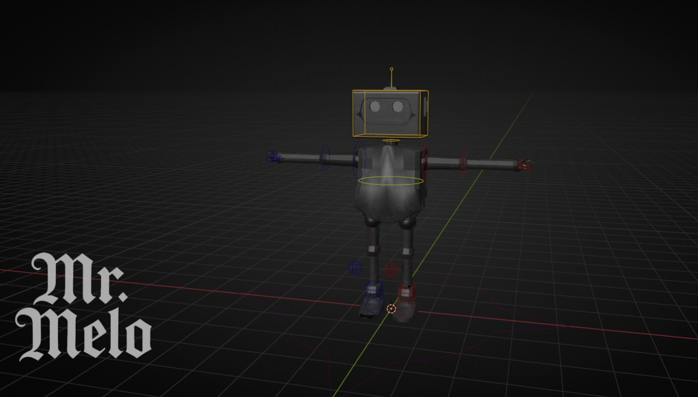Click the blue hand control widget
The height and width of the screenshot is (397, 698).
pyautogui.click(x=273, y=156)
